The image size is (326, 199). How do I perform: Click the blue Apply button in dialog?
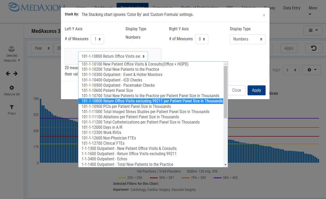(x=256, y=90)
